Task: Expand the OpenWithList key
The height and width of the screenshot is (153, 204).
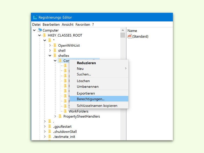Action: 50,45
